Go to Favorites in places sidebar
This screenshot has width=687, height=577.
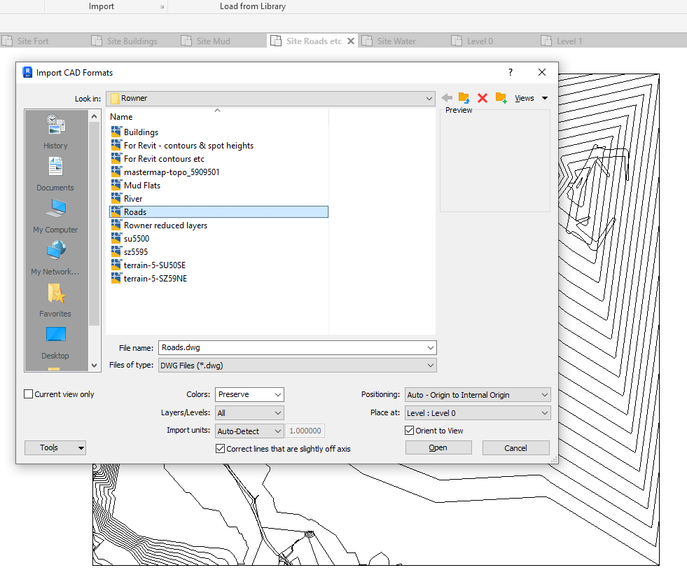pos(55,300)
